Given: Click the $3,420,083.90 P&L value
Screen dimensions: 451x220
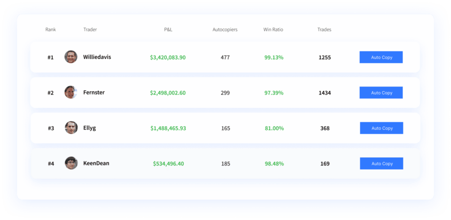Looking at the screenshot, I should click(x=168, y=57).
